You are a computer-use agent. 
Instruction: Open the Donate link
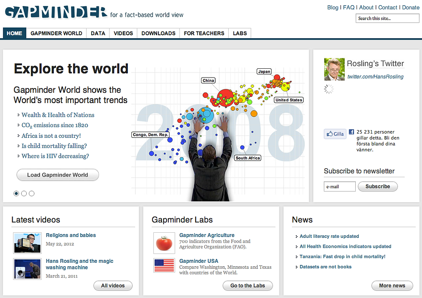[411, 8]
